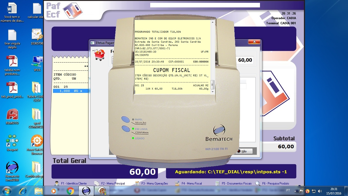Open the 'Certificado' desktop folder
348x196 pixels.
[x=35, y=169]
